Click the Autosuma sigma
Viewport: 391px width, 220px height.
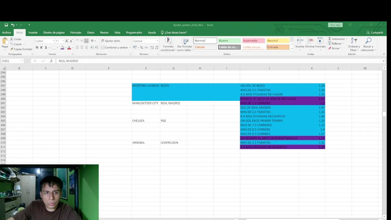(x=330, y=39)
